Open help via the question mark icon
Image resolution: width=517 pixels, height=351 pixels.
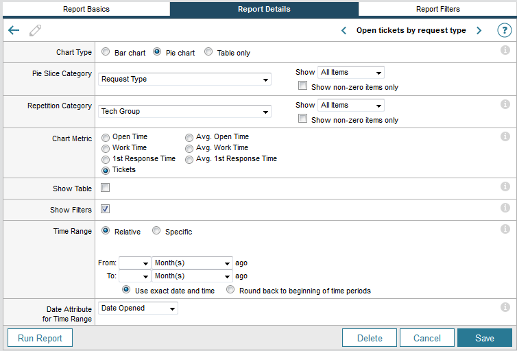(505, 30)
